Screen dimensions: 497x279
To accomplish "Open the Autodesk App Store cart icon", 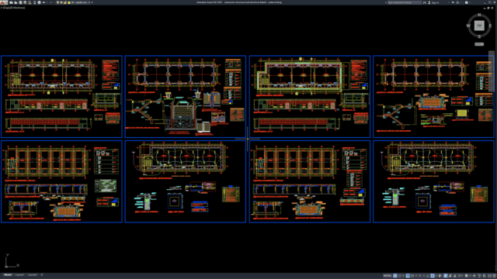I will (453, 2).
